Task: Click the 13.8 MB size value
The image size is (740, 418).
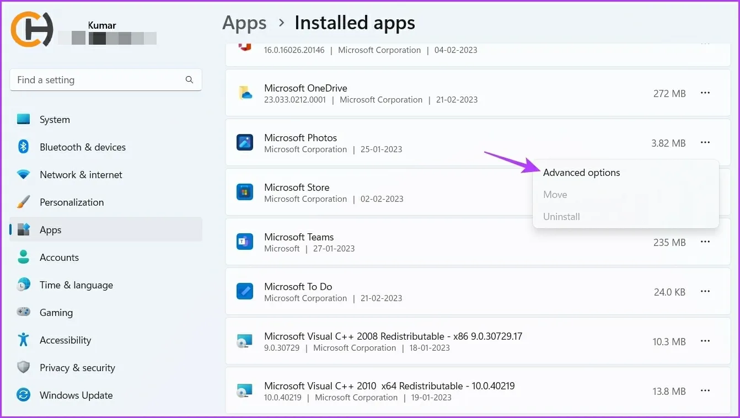Action: pos(669,392)
